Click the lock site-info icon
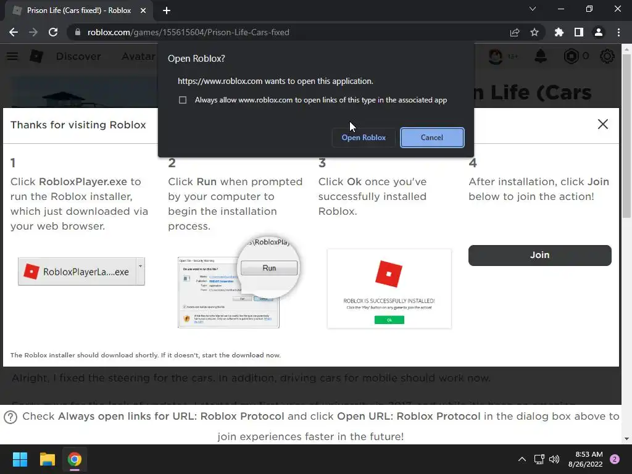The width and height of the screenshot is (632, 474). coord(77,32)
